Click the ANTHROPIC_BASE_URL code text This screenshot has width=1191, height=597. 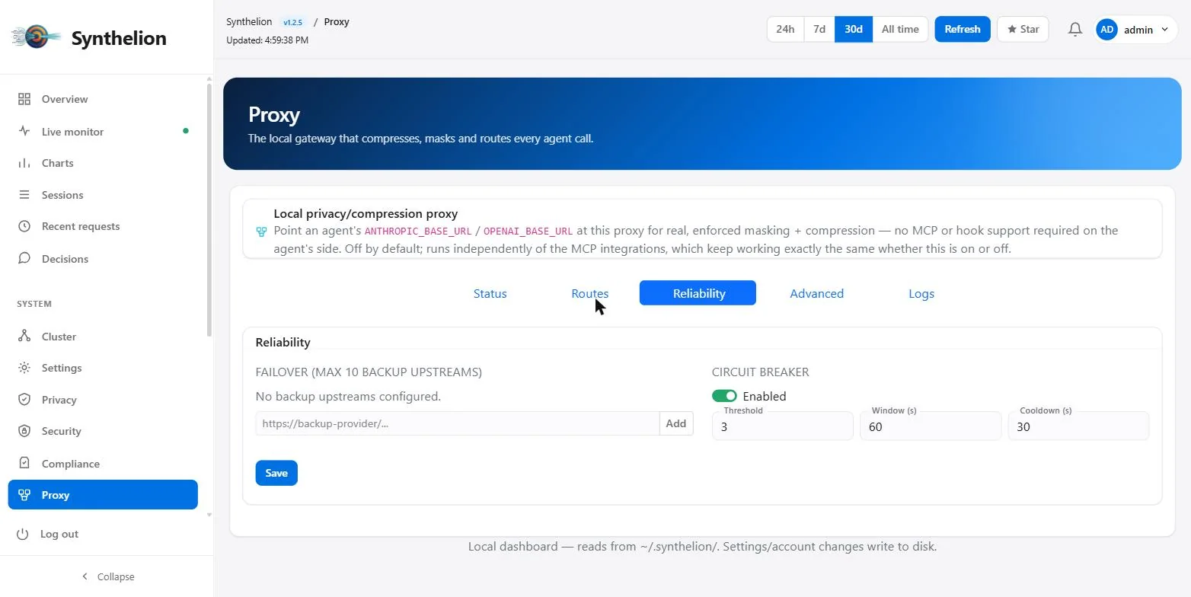click(418, 231)
